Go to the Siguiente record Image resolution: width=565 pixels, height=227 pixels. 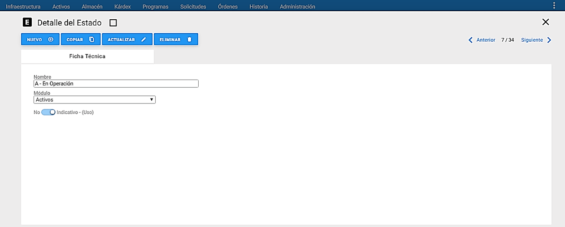coord(532,40)
